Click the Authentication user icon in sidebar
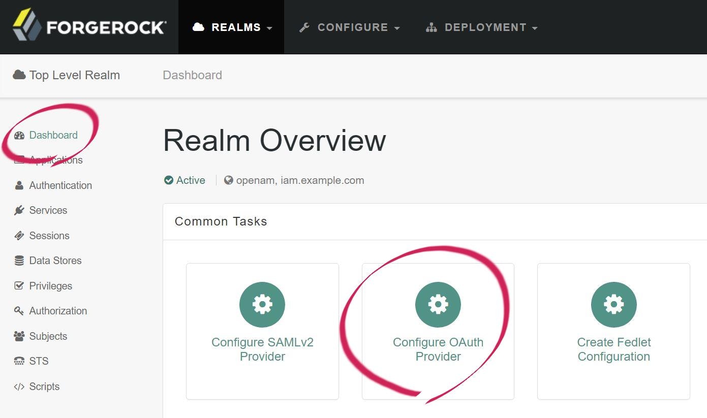Viewport: 707px width, 418px height. coord(19,185)
